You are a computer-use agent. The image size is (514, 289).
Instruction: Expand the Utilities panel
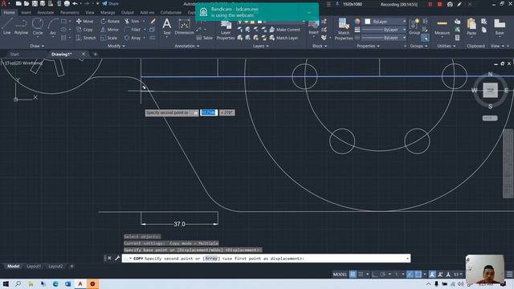point(447,47)
